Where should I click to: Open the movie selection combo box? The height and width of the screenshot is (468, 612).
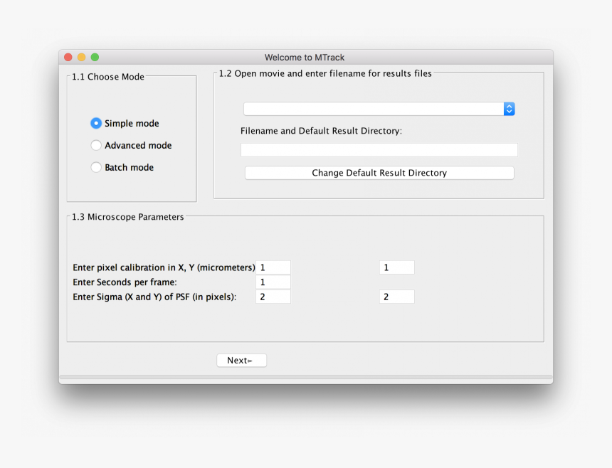click(x=377, y=108)
